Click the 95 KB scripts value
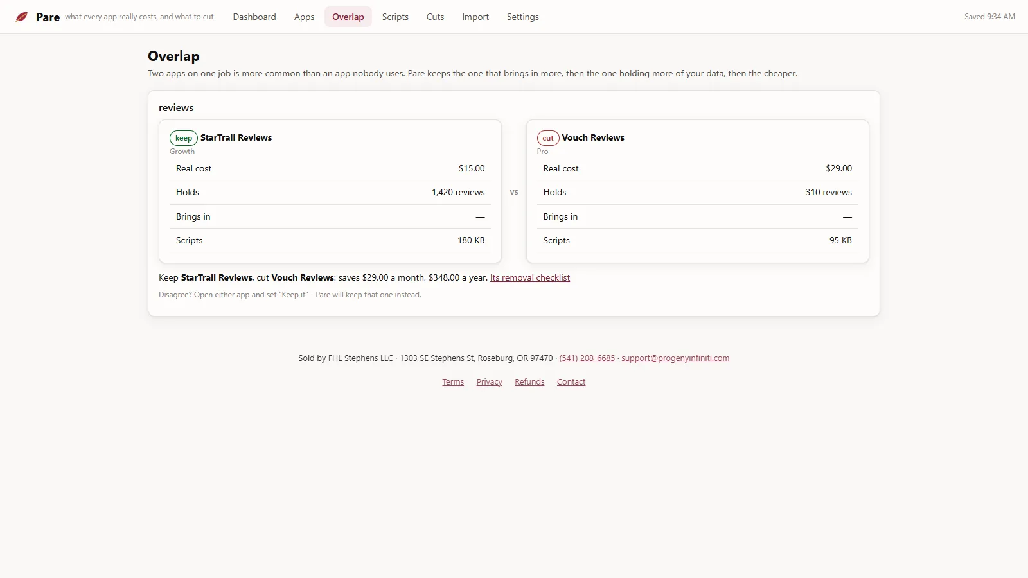Screen dimensions: 1028x578 (x=840, y=240)
